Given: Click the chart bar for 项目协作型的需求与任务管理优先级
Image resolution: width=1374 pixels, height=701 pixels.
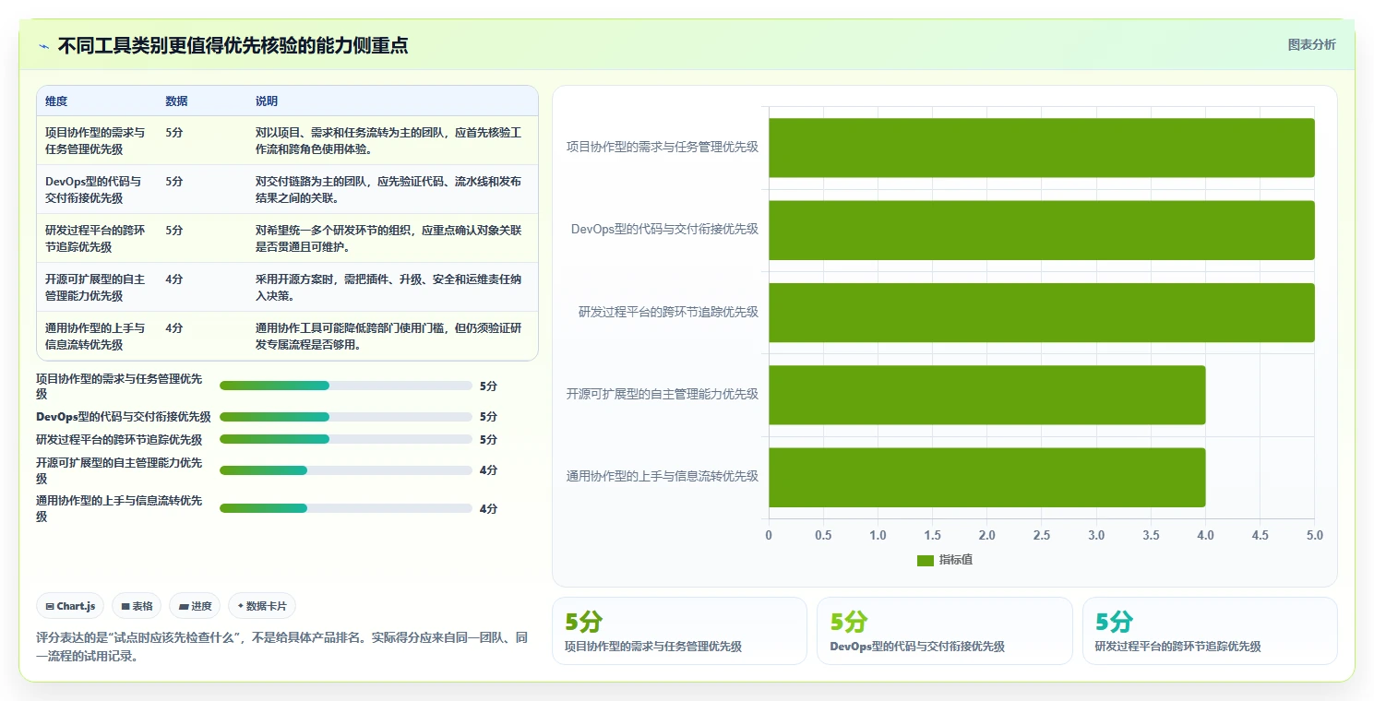Looking at the screenshot, I should pyautogui.click(x=1041, y=148).
